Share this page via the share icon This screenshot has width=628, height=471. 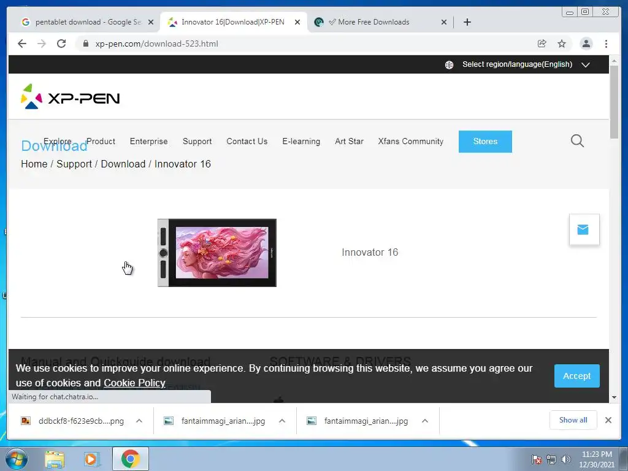(542, 44)
